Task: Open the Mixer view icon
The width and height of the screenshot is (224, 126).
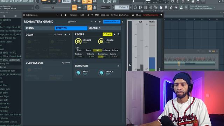Action: (151, 7)
